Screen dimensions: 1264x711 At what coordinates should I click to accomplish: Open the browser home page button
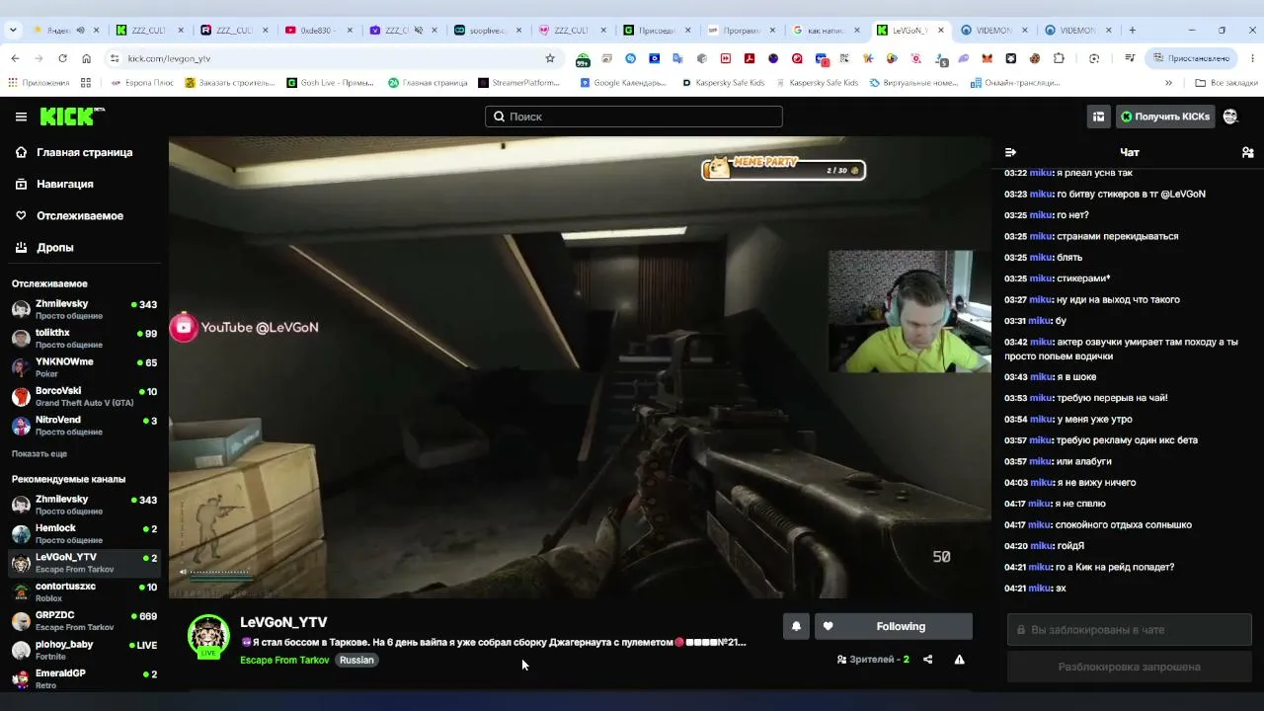(87, 58)
